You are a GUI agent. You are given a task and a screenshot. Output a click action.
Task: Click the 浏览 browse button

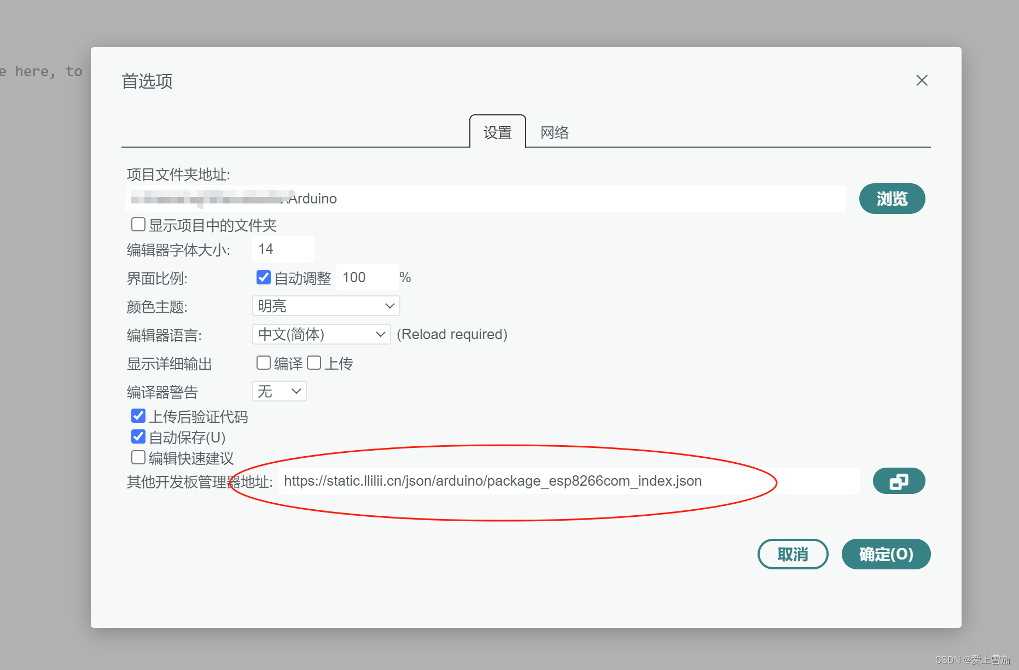point(892,199)
